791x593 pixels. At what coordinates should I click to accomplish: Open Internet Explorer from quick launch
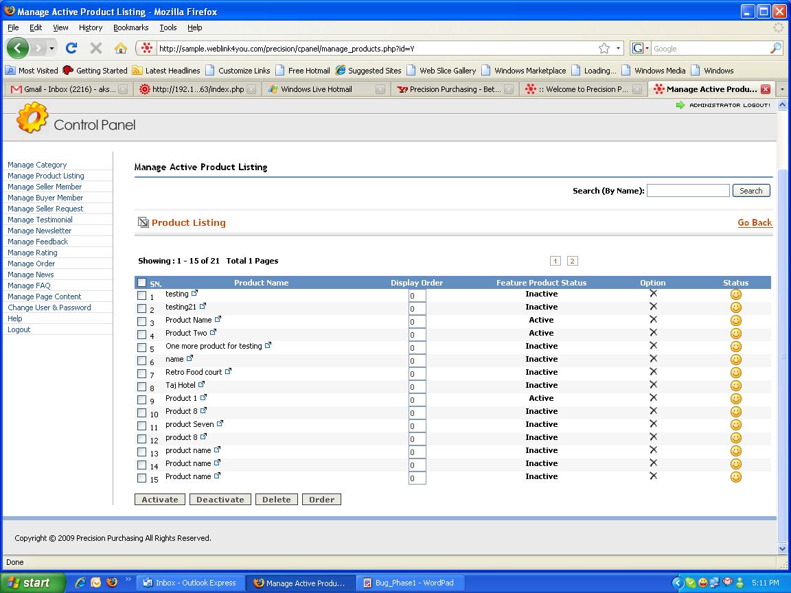coord(80,583)
